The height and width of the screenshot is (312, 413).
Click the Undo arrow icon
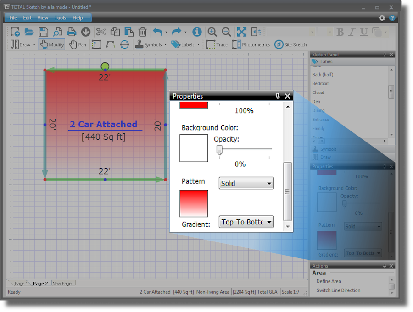click(157, 32)
